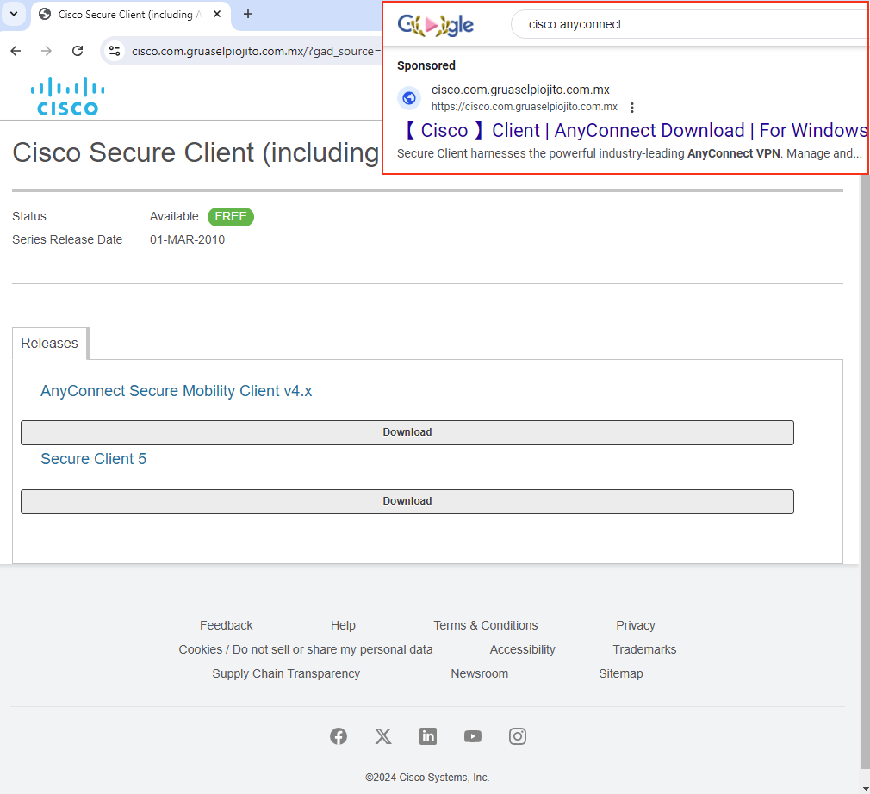Open the Sitemap footer link
The image size is (870, 794).
coord(621,673)
